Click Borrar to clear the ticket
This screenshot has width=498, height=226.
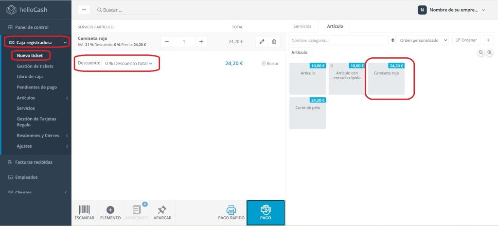tap(270, 64)
